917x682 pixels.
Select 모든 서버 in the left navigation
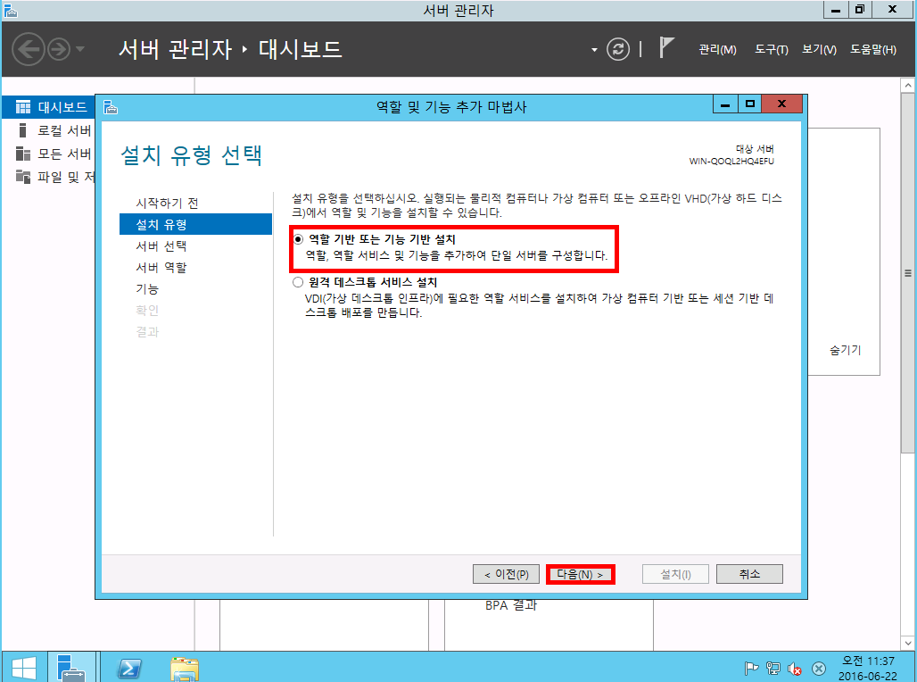49,154
